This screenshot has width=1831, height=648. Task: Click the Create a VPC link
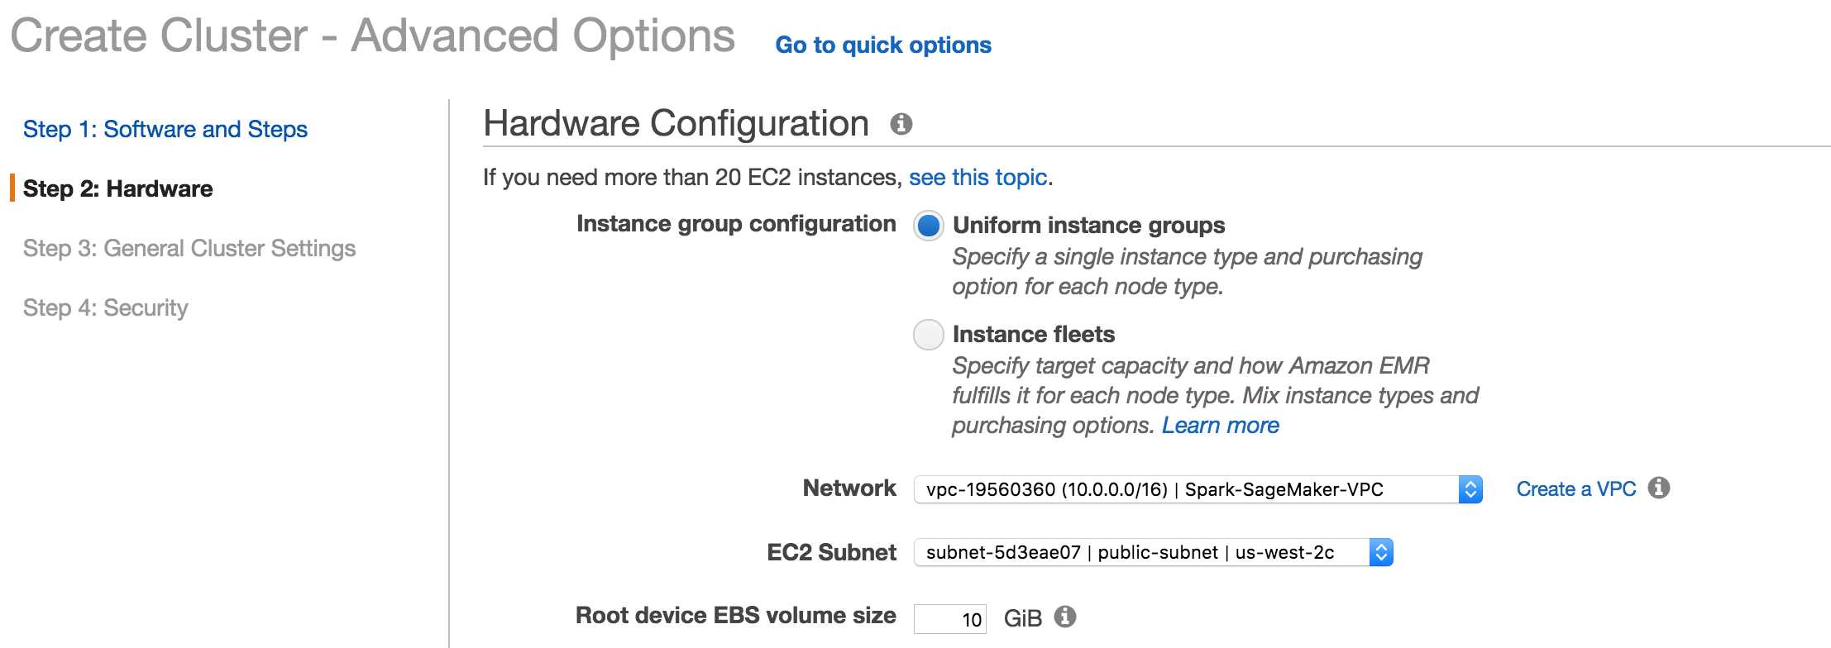[x=1575, y=489]
